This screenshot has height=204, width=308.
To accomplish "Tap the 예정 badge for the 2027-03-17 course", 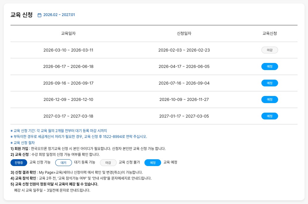I will (269, 116).
